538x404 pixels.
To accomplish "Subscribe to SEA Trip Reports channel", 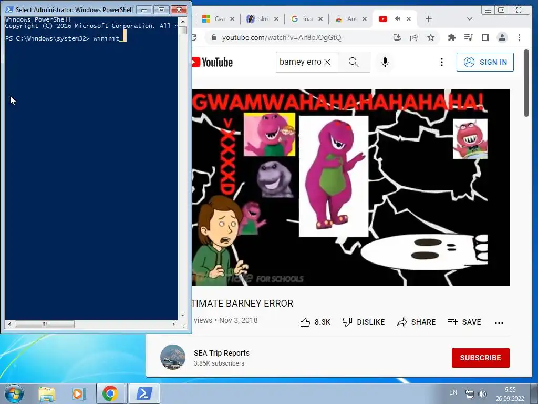I will tap(480, 358).
